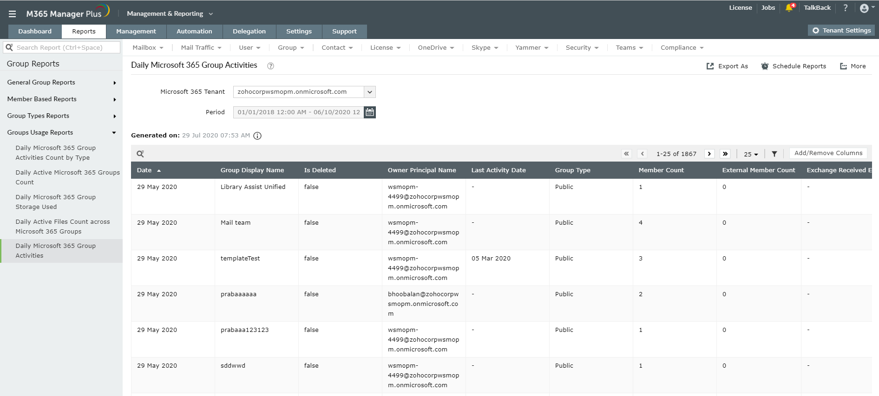Viewport: 879px width, 396px height.
Task: Go to the next page of results
Action: click(x=709, y=154)
